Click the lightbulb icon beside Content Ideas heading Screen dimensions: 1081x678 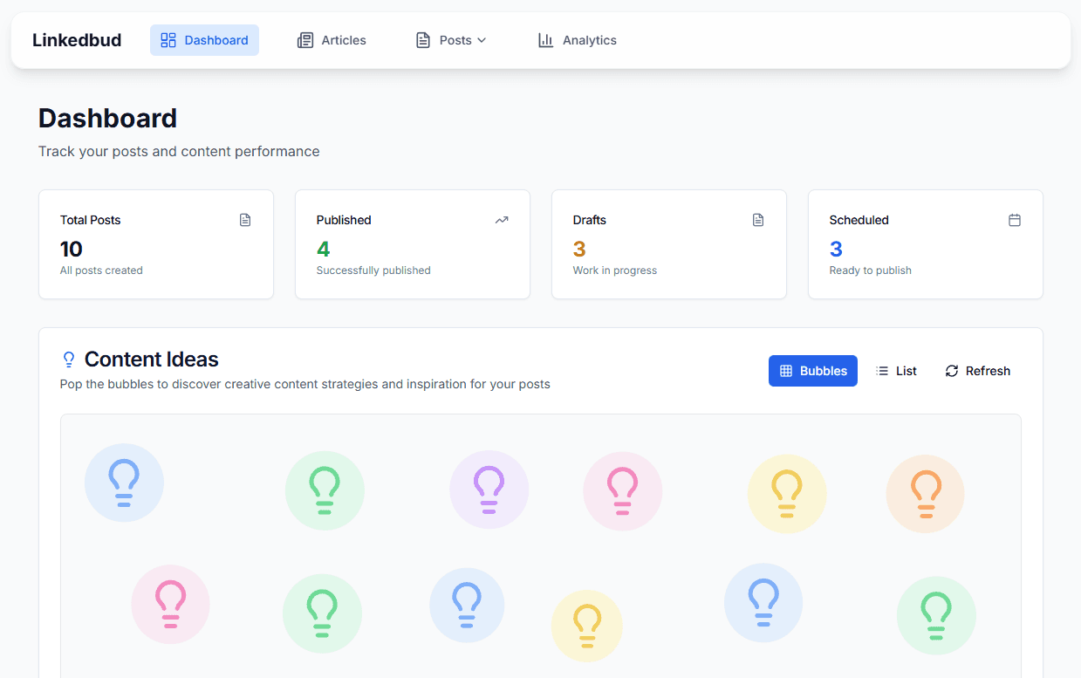pyautogui.click(x=69, y=360)
